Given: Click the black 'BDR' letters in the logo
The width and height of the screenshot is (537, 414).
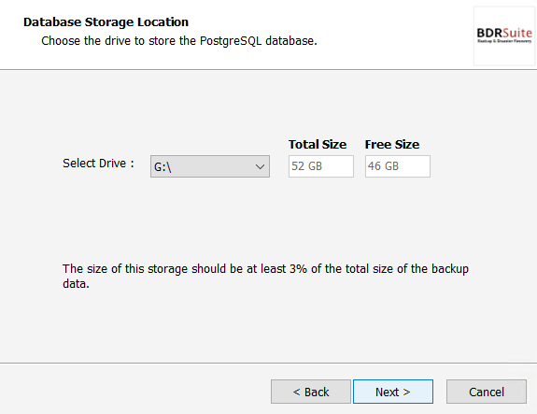Looking at the screenshot, I should click(489, 33).
